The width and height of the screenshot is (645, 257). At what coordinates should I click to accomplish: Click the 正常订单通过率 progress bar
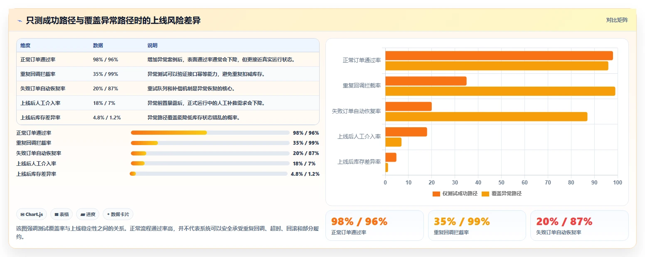pyautogui.click(x=210, y=133)
